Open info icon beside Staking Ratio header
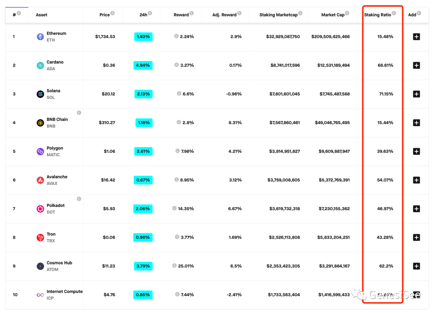435x313 pixels. [x=394, y=13]
